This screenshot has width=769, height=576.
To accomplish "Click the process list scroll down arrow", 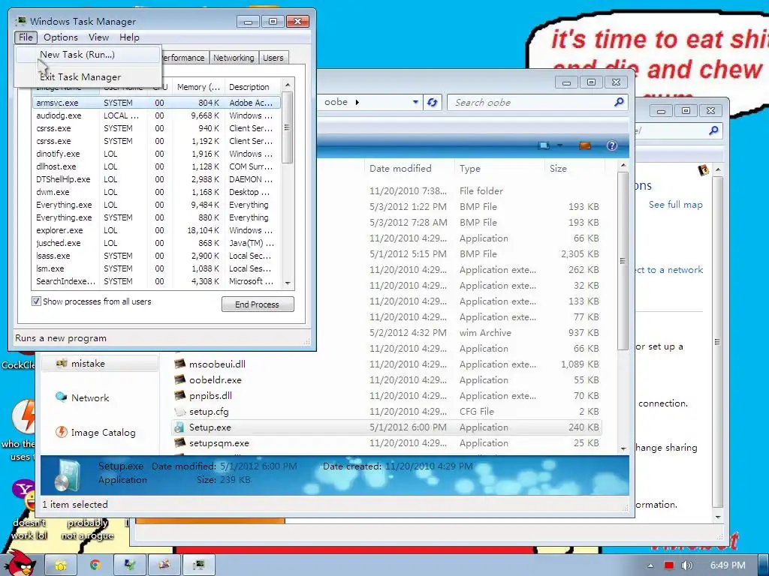I will (x=288, y=283).
